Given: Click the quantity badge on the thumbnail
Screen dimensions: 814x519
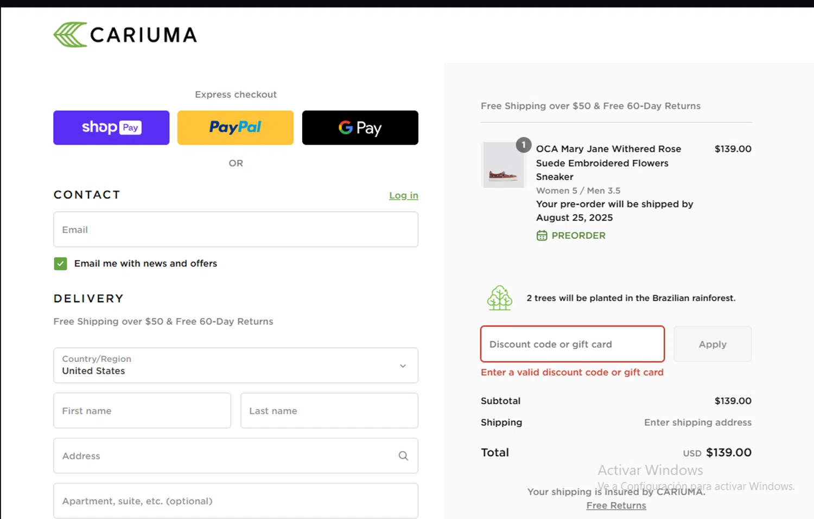Looking at the screenshot, I should coord(524,145).
